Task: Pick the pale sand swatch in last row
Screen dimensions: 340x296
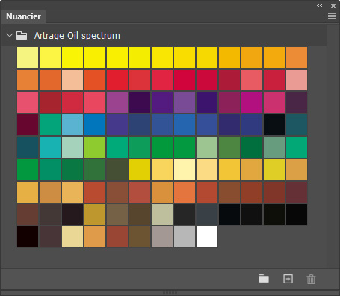Action: tap(72, 237)
